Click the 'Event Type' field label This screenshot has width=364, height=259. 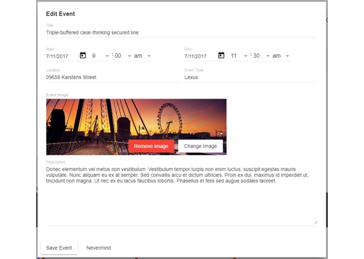tap(194, 70)
